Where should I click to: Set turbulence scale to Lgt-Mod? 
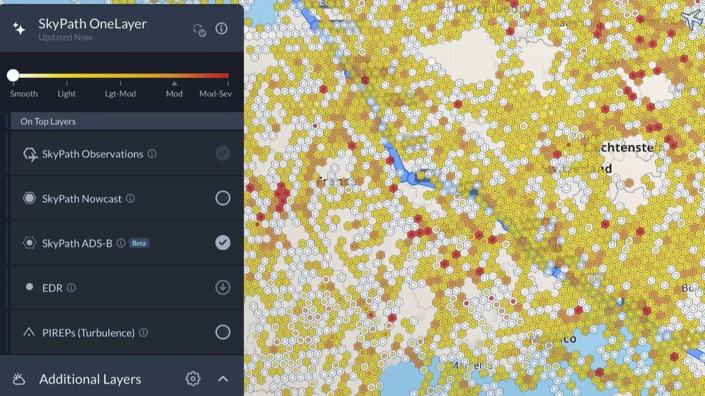pyautogui.click(x=120, y=94)
